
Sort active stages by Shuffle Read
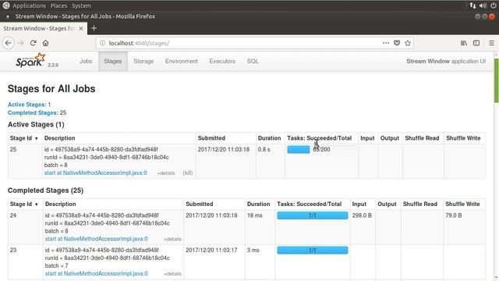click(x=422, y=138)
